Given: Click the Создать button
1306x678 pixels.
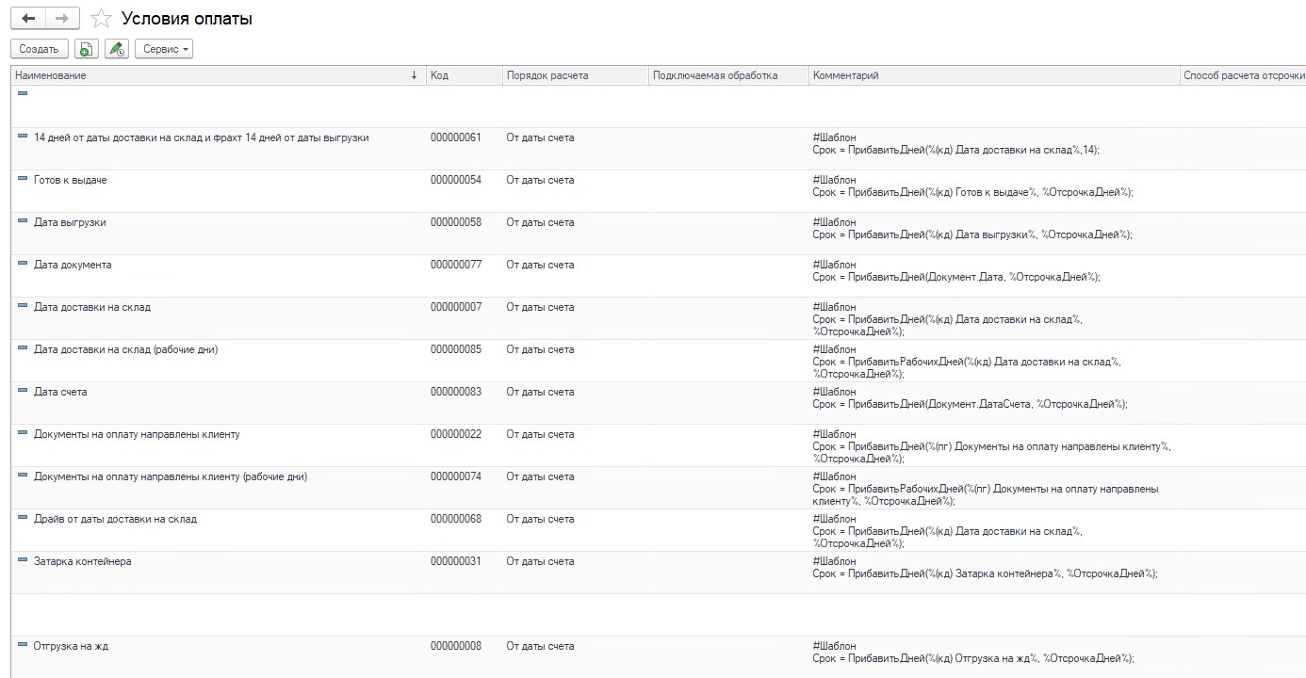Looking at the screenshot, I should pos(39,49).
